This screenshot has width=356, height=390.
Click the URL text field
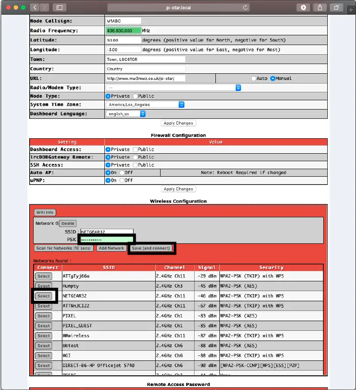pyautogui.click(x=145, y=78)
